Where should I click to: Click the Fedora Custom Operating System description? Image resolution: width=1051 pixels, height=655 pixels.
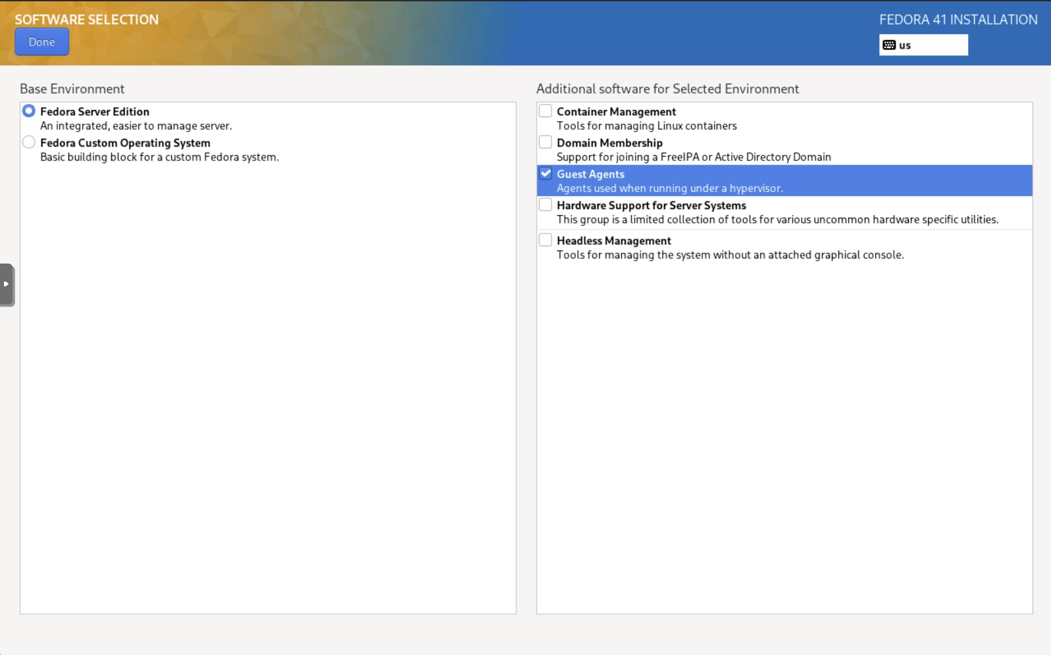click(x=159, y=157)
